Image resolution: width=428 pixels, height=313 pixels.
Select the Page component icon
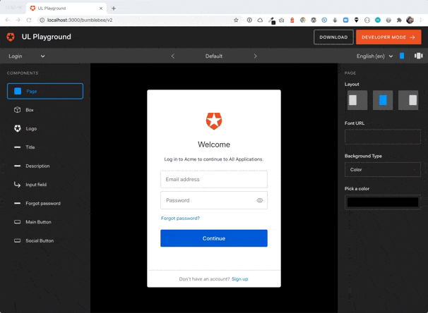pos(18,91)
